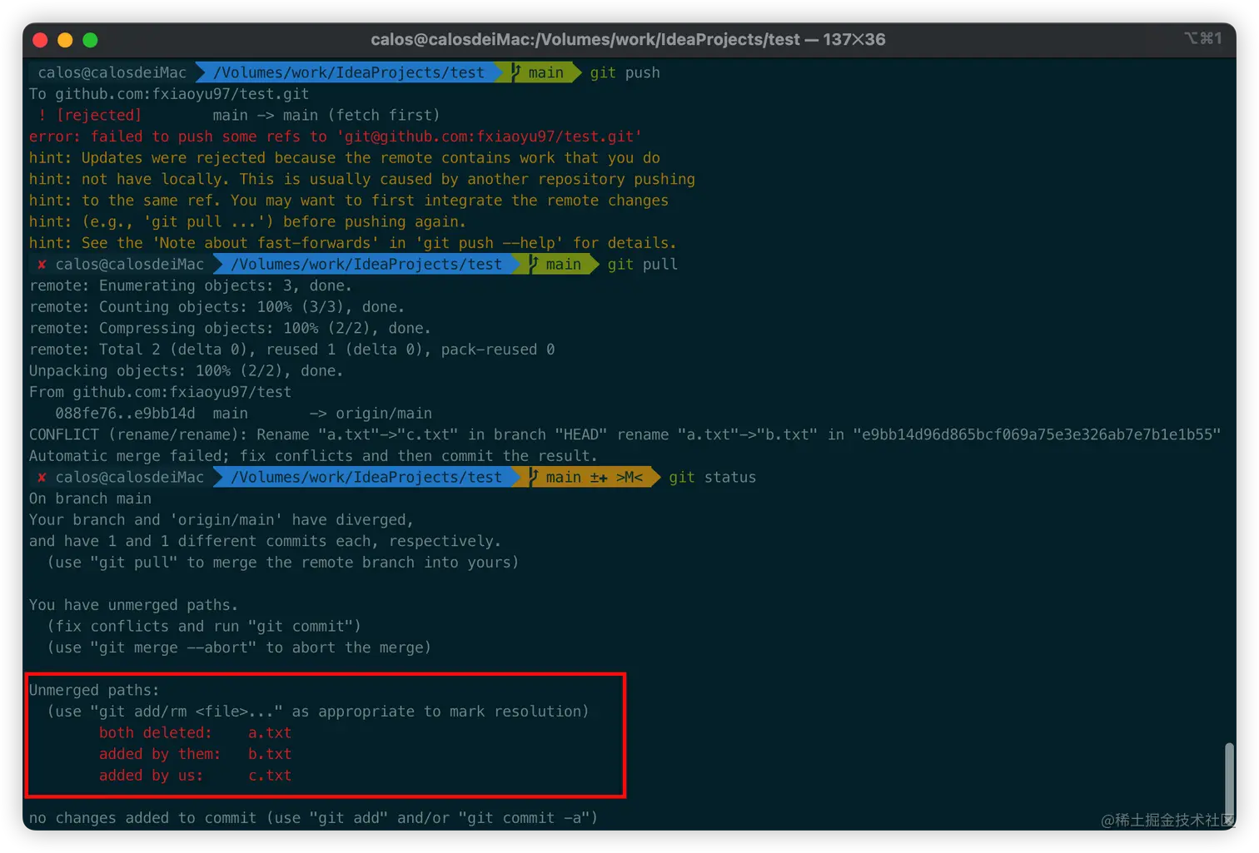Click the red x mark before the git status prompt
Image resolution: width=1259 pixels, height=853 pixels.
click(42, 478)
